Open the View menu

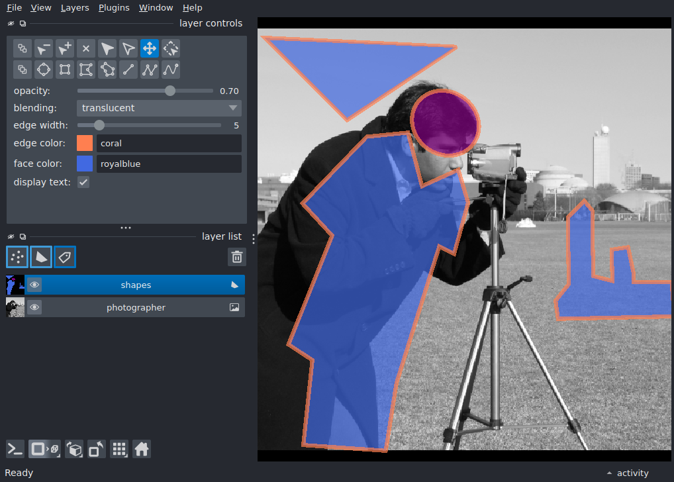(x=41, y=8)
